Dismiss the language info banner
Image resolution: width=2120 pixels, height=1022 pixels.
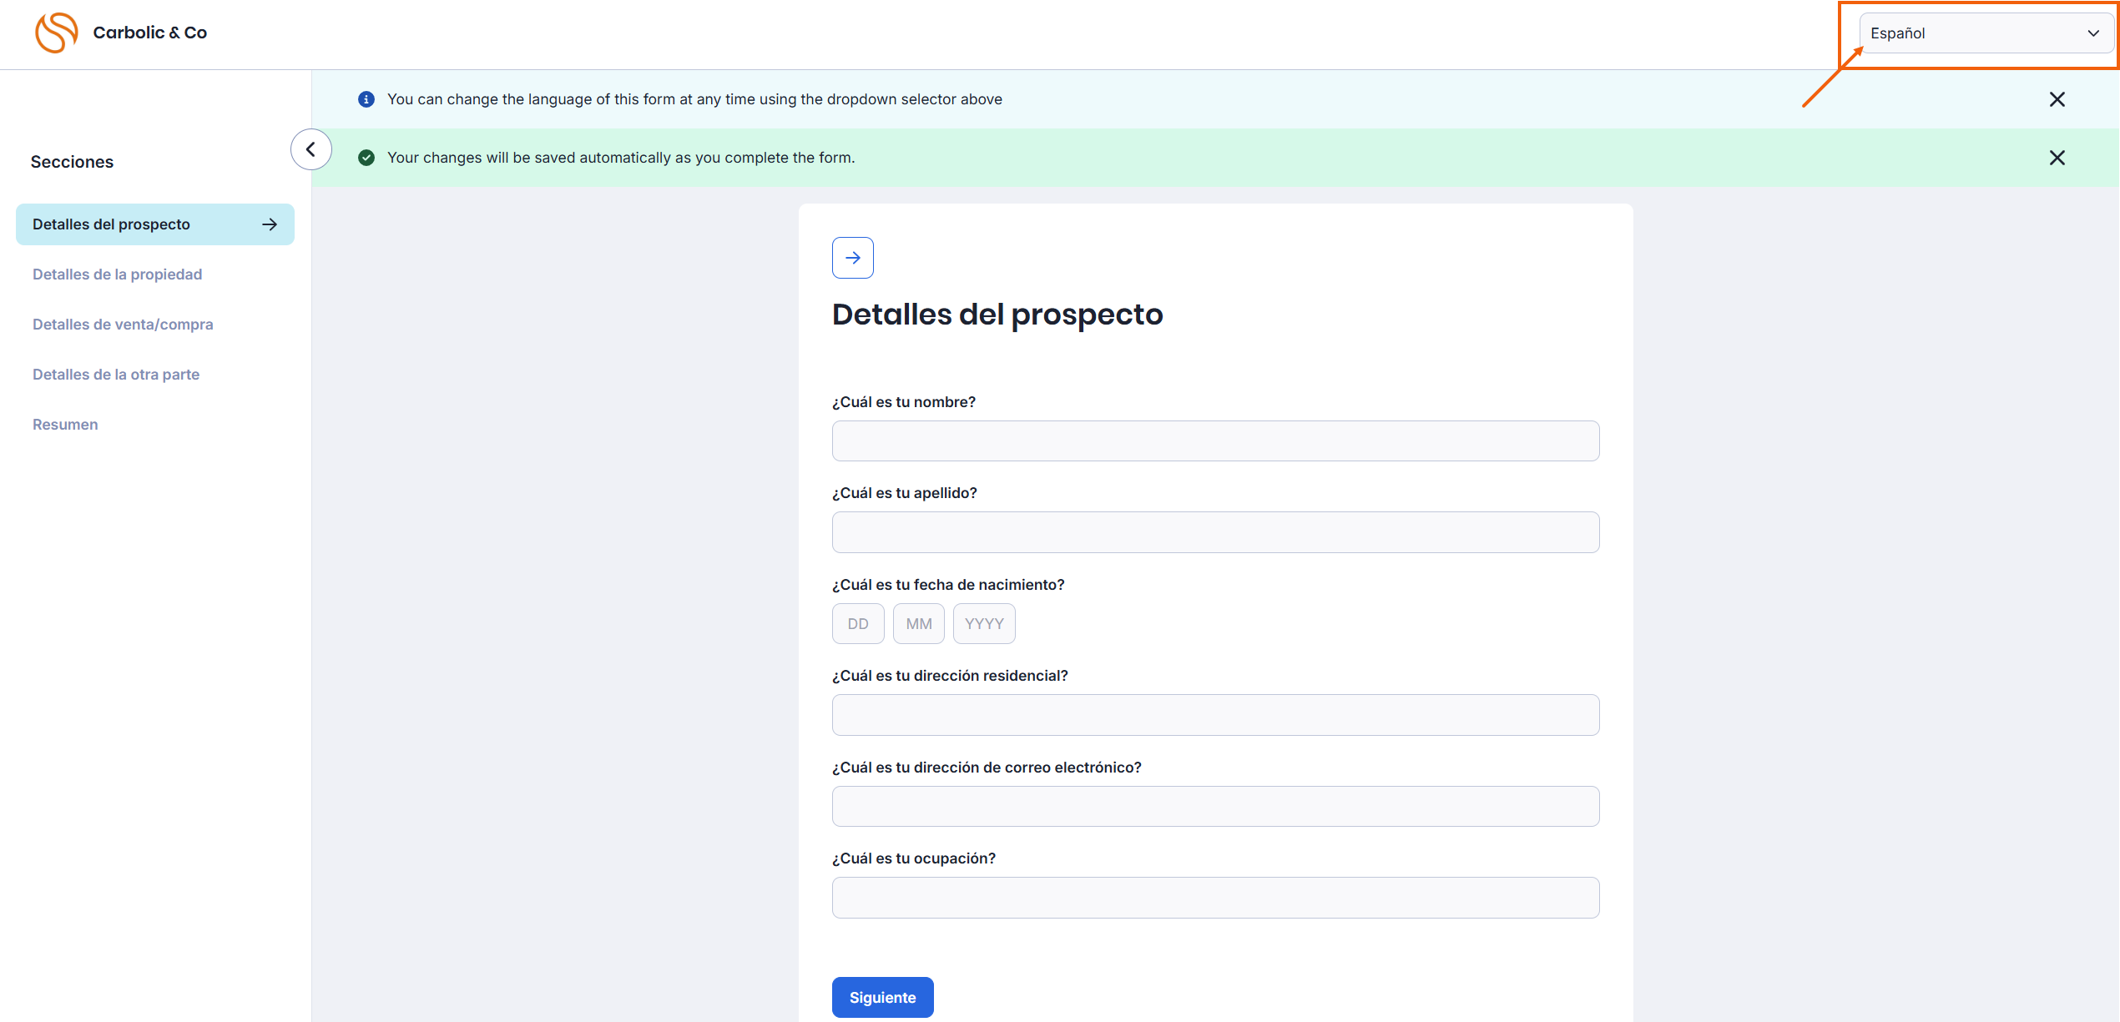[x=2057, y=99]
